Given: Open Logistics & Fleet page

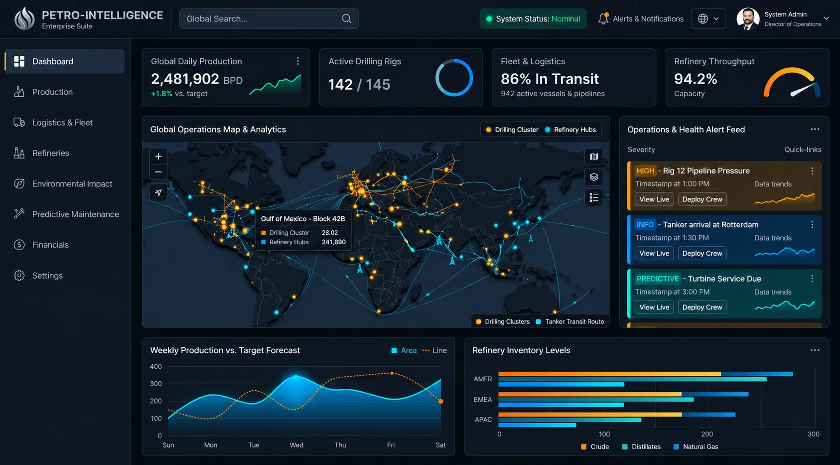Looking at the screenshot, I should (65, 123).
